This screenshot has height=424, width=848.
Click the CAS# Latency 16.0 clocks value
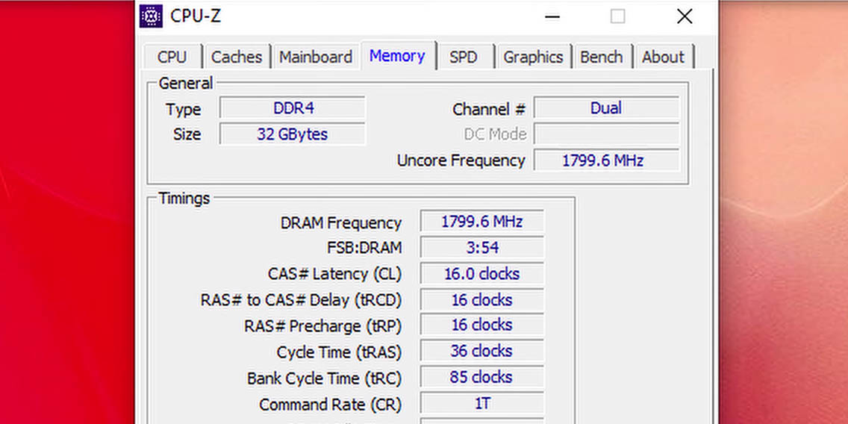point(482,274)
